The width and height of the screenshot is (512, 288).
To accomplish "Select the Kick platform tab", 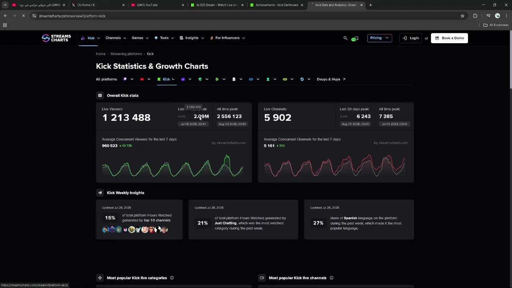I will [166, 79].
